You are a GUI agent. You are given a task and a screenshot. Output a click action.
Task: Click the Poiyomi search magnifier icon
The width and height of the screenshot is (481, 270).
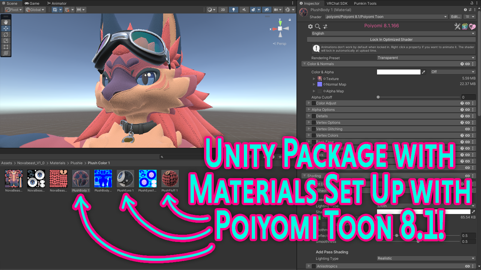(318, 26)
